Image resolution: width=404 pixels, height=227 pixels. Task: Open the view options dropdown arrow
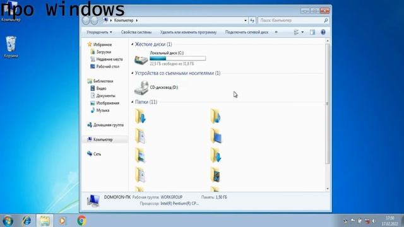[302, 32]
